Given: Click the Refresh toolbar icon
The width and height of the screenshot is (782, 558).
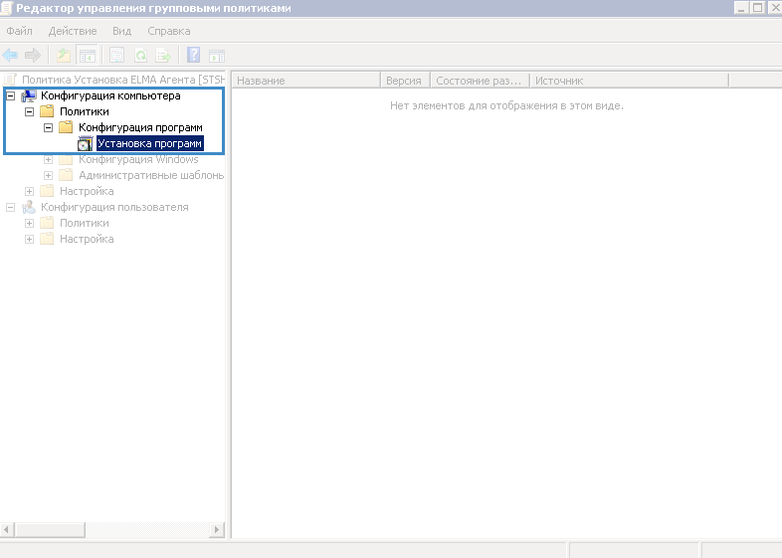Looking at the screenshot, I should [140, 56].
